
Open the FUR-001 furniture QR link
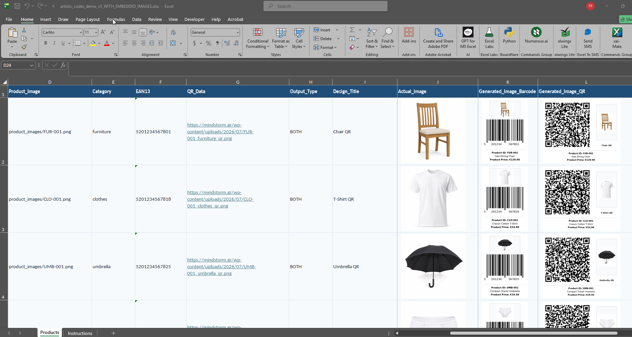pos(220,132)
